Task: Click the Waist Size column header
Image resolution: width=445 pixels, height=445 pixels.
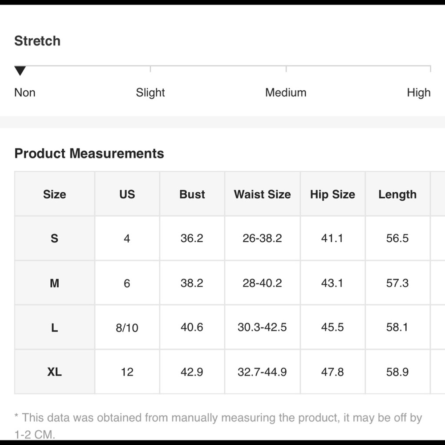Action: [263, 194]
